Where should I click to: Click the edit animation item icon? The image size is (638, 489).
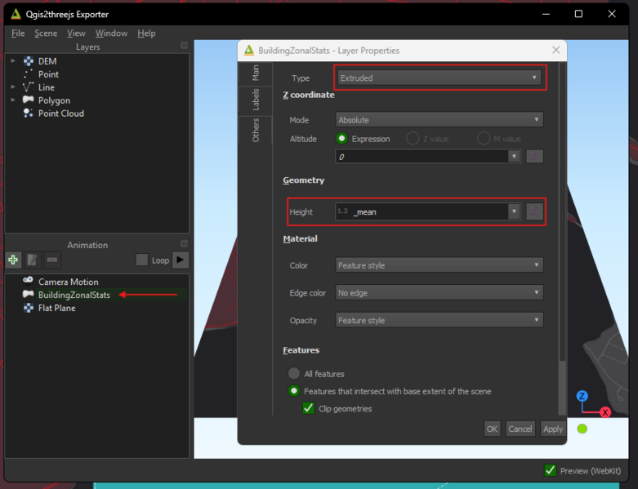pos(33,260)
